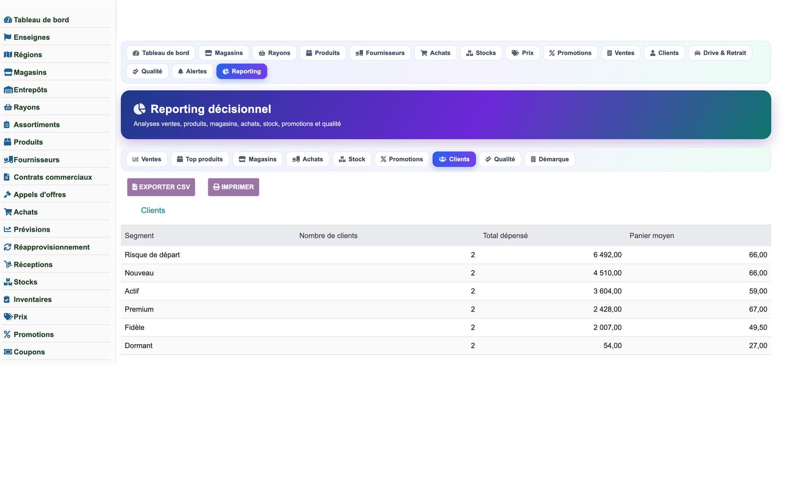Select the active Reporting tab
This screenshot has width=786, height=486.
click(x=242, y=72)
